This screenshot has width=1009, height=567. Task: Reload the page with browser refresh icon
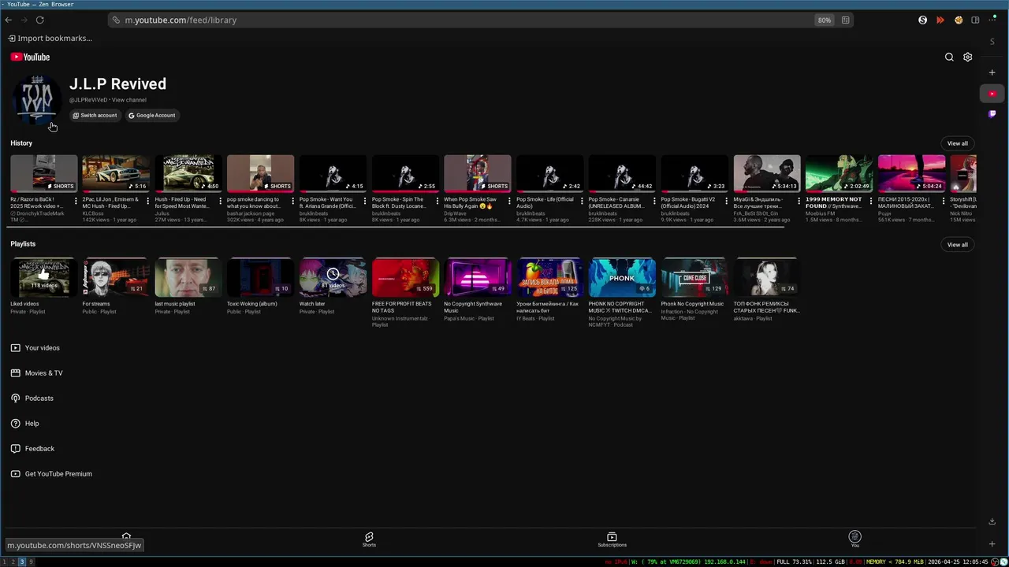tap(39, 20)
